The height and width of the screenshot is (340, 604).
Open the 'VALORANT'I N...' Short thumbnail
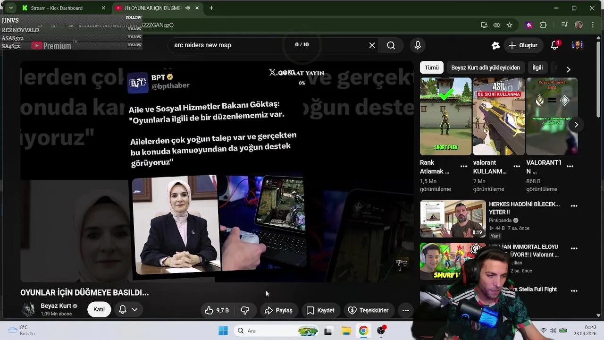pyautogui.click(x=552, y=116)
